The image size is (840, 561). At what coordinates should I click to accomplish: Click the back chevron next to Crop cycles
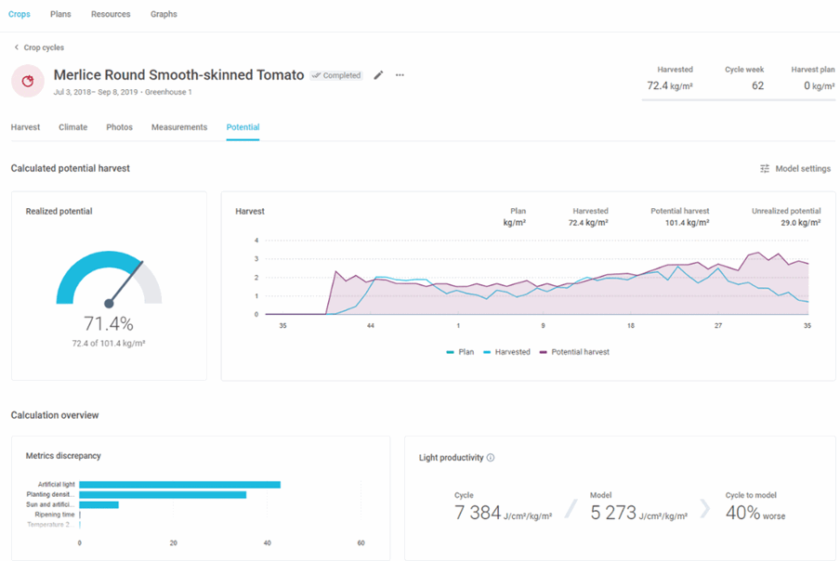(16, 47)
